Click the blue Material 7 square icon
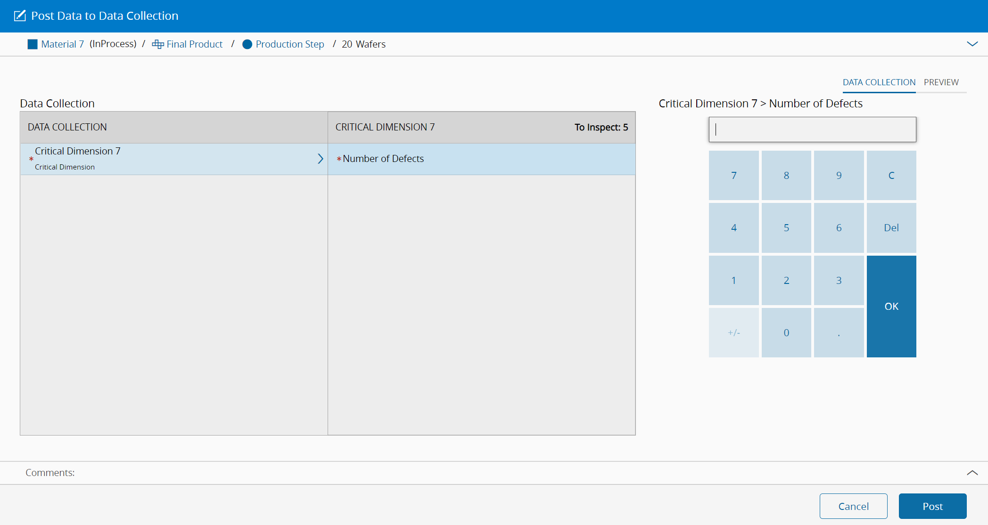The width and height of the screenshot is (988, 525). [33, 44]
